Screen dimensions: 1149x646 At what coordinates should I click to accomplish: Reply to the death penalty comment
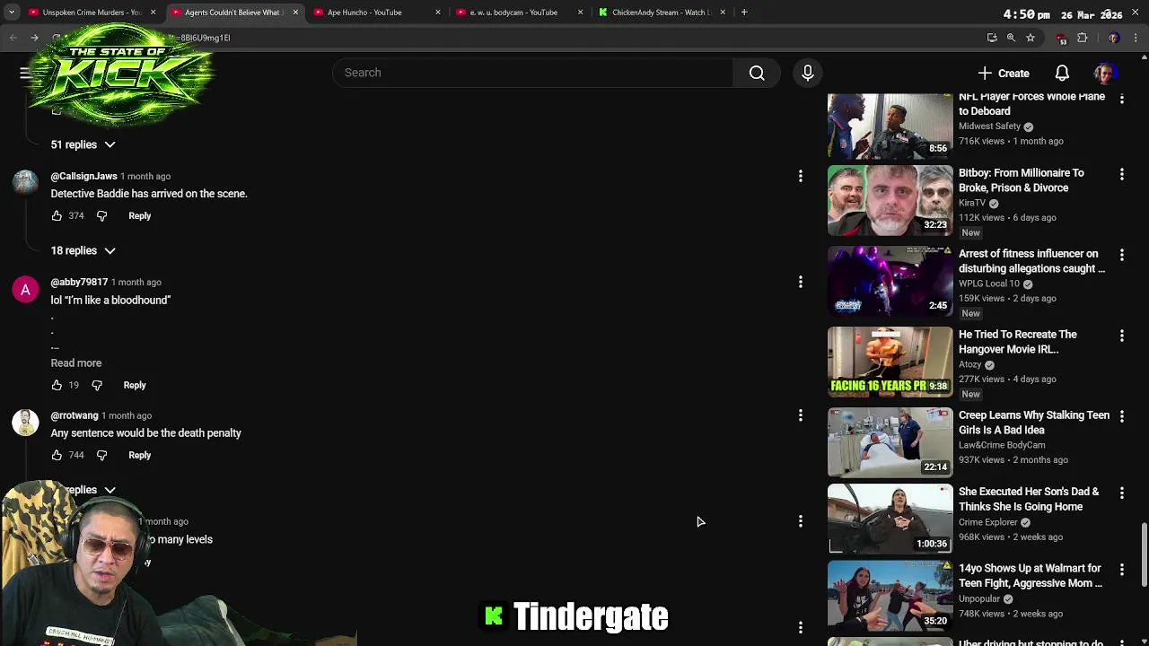tap(139, 455)
